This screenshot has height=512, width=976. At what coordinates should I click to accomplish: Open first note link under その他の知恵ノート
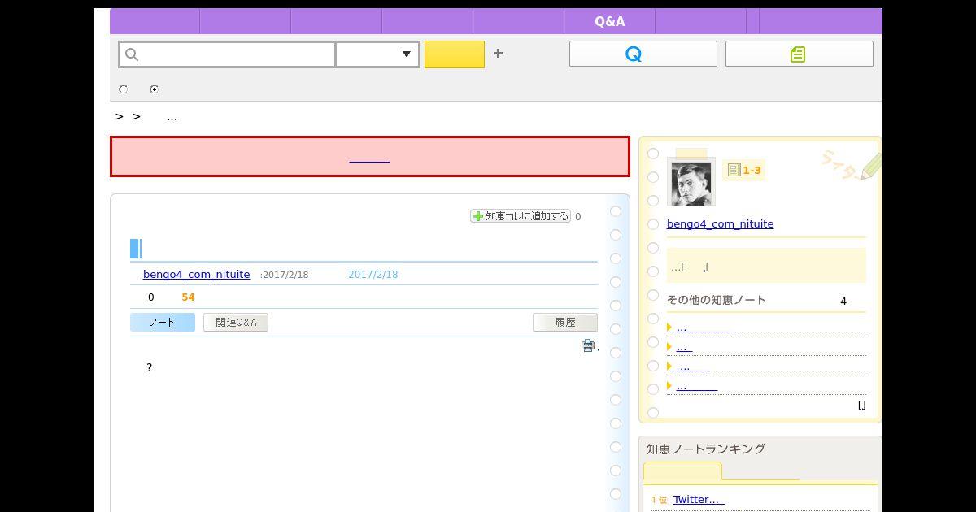click(x=703, y=328)
